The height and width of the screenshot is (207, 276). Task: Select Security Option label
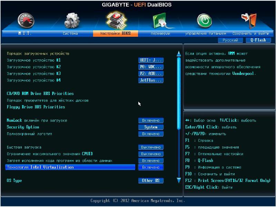[x=23, y=127]
